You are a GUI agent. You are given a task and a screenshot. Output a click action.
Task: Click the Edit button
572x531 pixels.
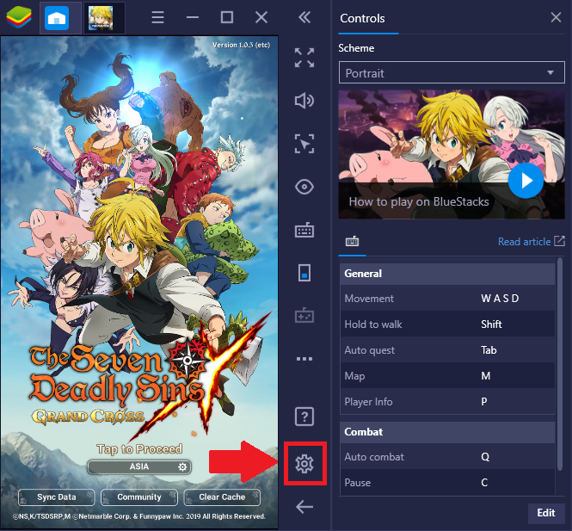546,513
